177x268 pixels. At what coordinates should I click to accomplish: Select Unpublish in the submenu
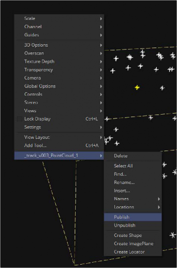click(133, 225)
